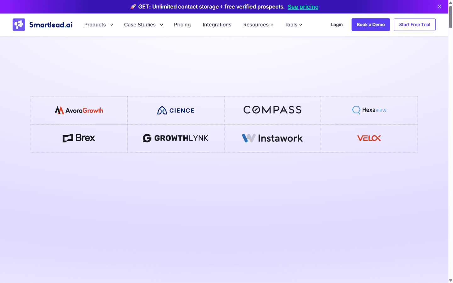This screenshot has height=283, width=453.
Task: Open the Case Studies menu
Action: click(140, 25)
